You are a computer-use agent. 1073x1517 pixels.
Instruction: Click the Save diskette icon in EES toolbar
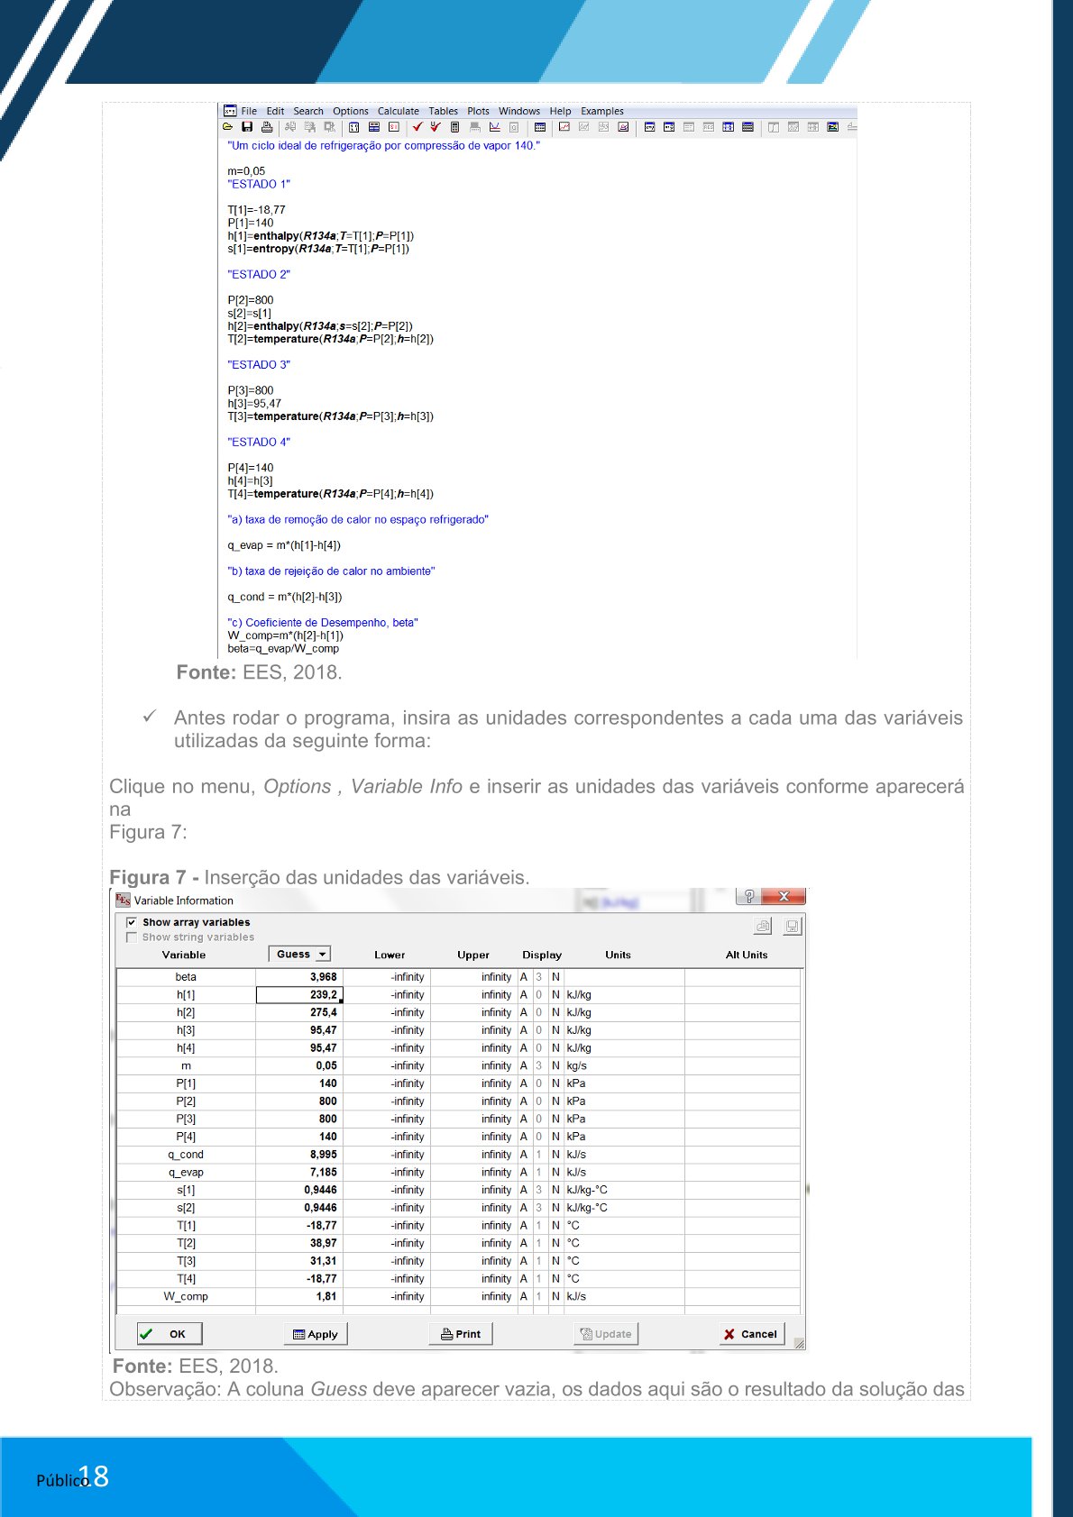point(247,127)
